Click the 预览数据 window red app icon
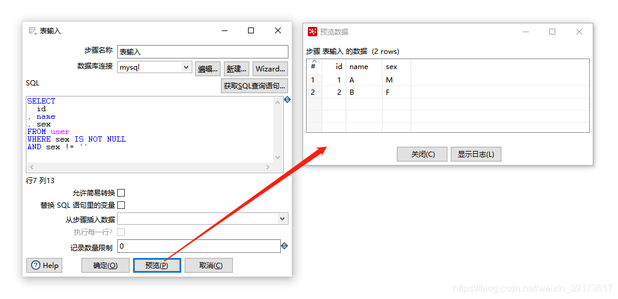The height and width of the screenshot is (299, 618). pos(313,32)
